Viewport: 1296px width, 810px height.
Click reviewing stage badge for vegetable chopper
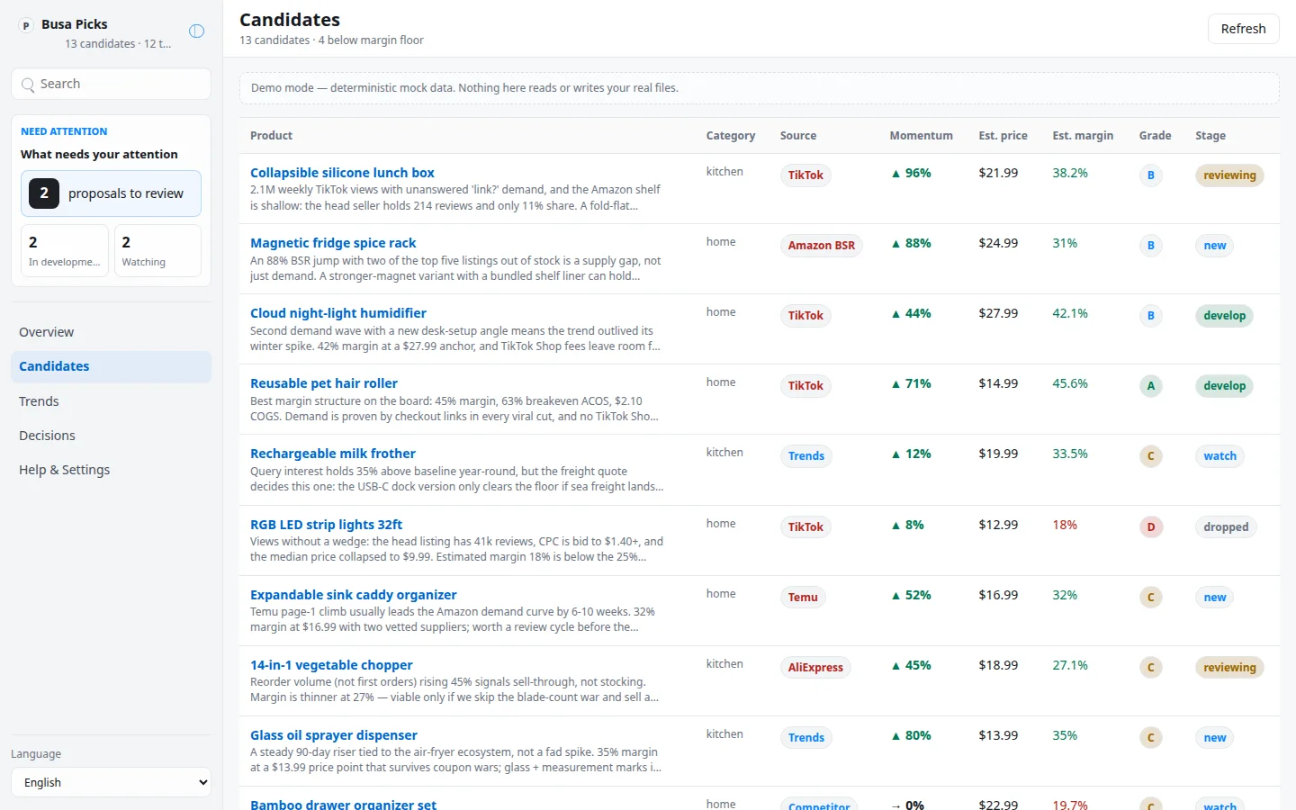[x=1229, y=668]
